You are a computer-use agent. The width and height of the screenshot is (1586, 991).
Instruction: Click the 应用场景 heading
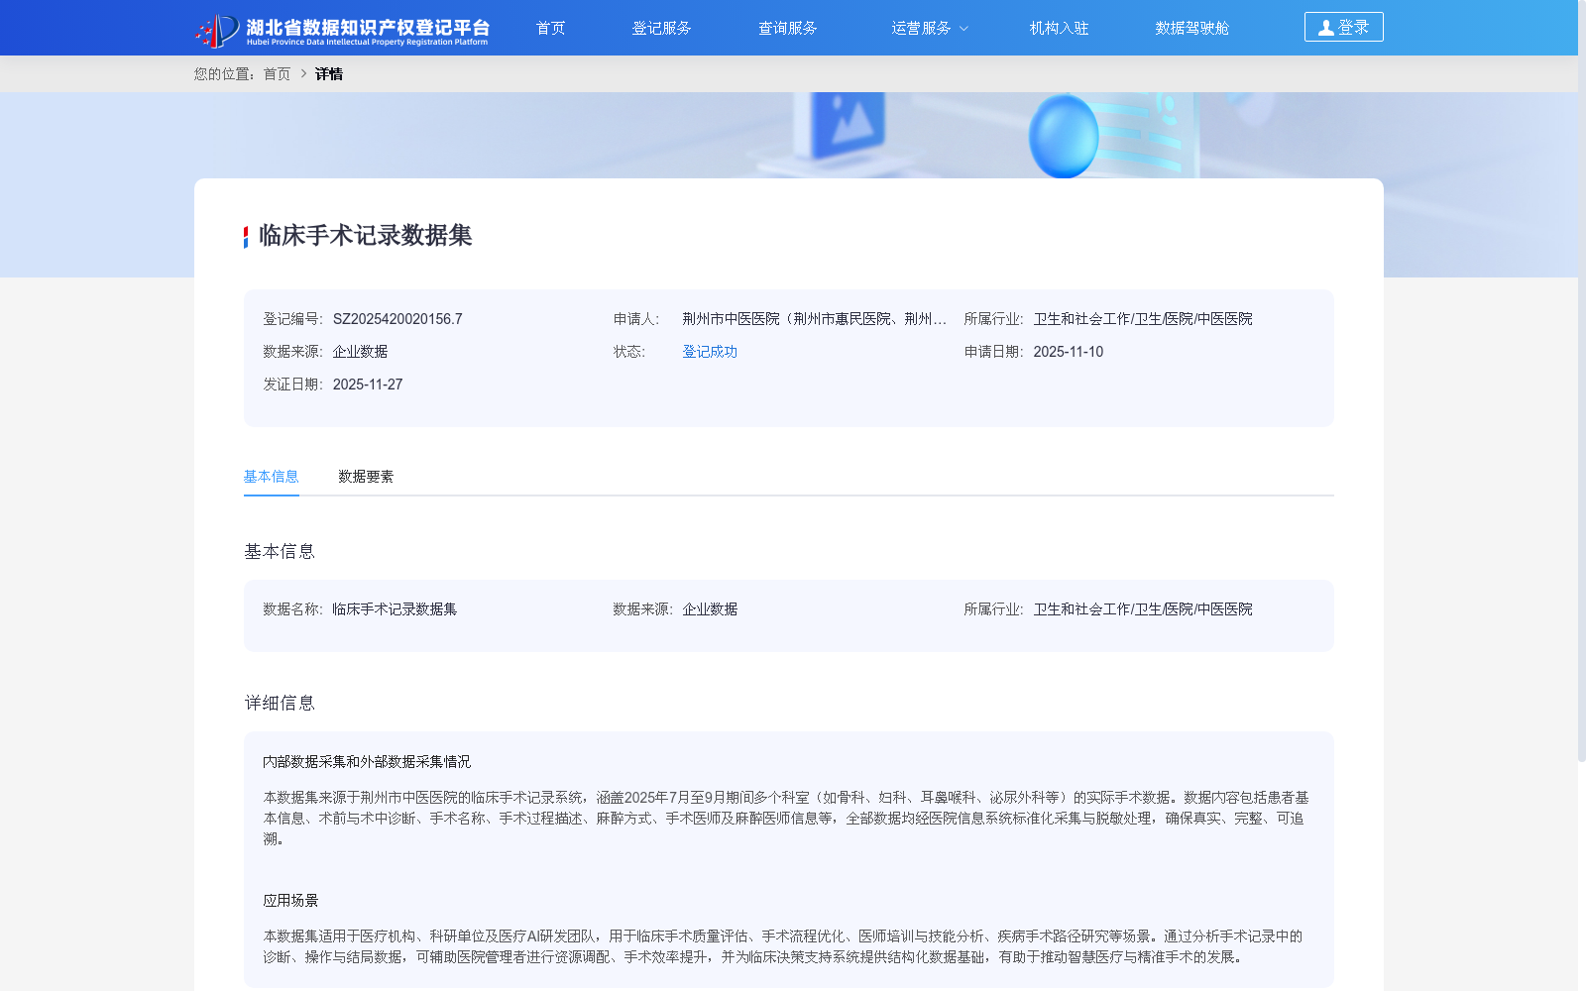pos(290,901)
